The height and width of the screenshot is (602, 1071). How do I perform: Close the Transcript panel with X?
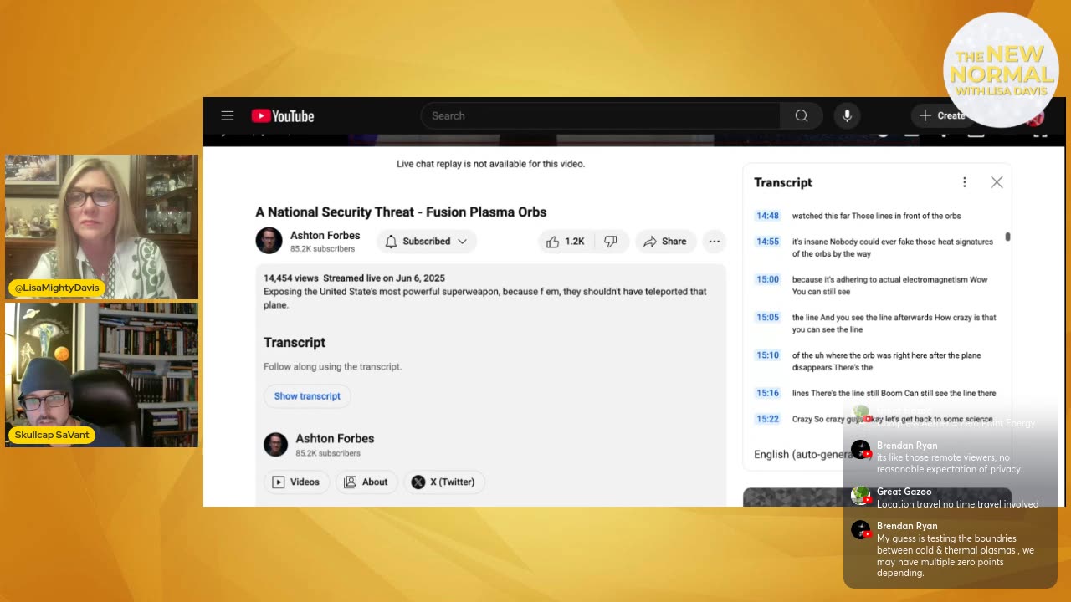(997, 182)
